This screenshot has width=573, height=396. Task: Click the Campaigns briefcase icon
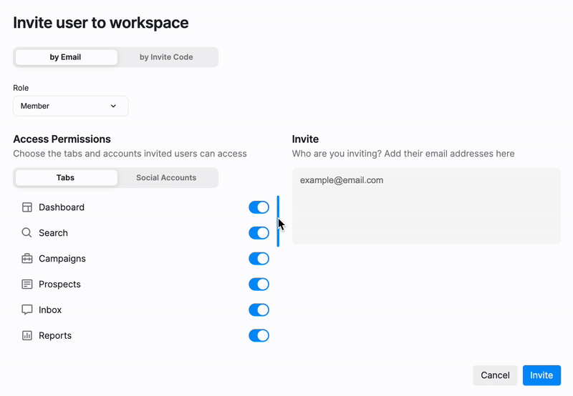pyautogui.click(x=27, y=259)
